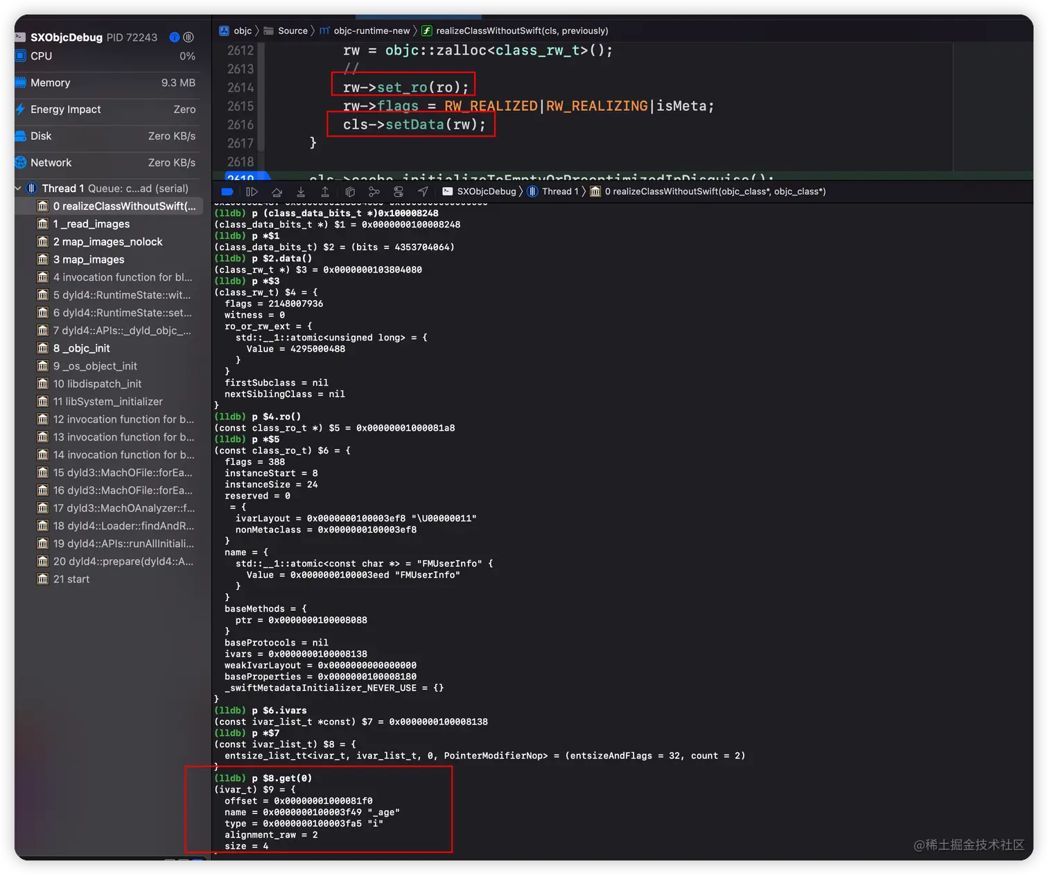
Task: Open the realizeClassWithoutSwift(cls, previously) function breadcrumb
Action: coord(515,31)
